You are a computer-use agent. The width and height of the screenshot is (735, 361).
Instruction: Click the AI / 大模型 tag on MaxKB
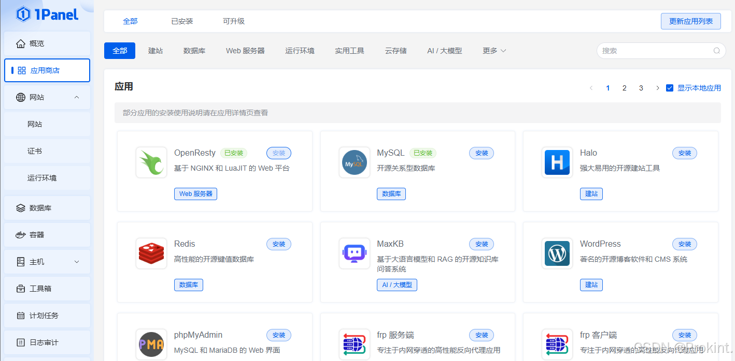pos(397,285)
